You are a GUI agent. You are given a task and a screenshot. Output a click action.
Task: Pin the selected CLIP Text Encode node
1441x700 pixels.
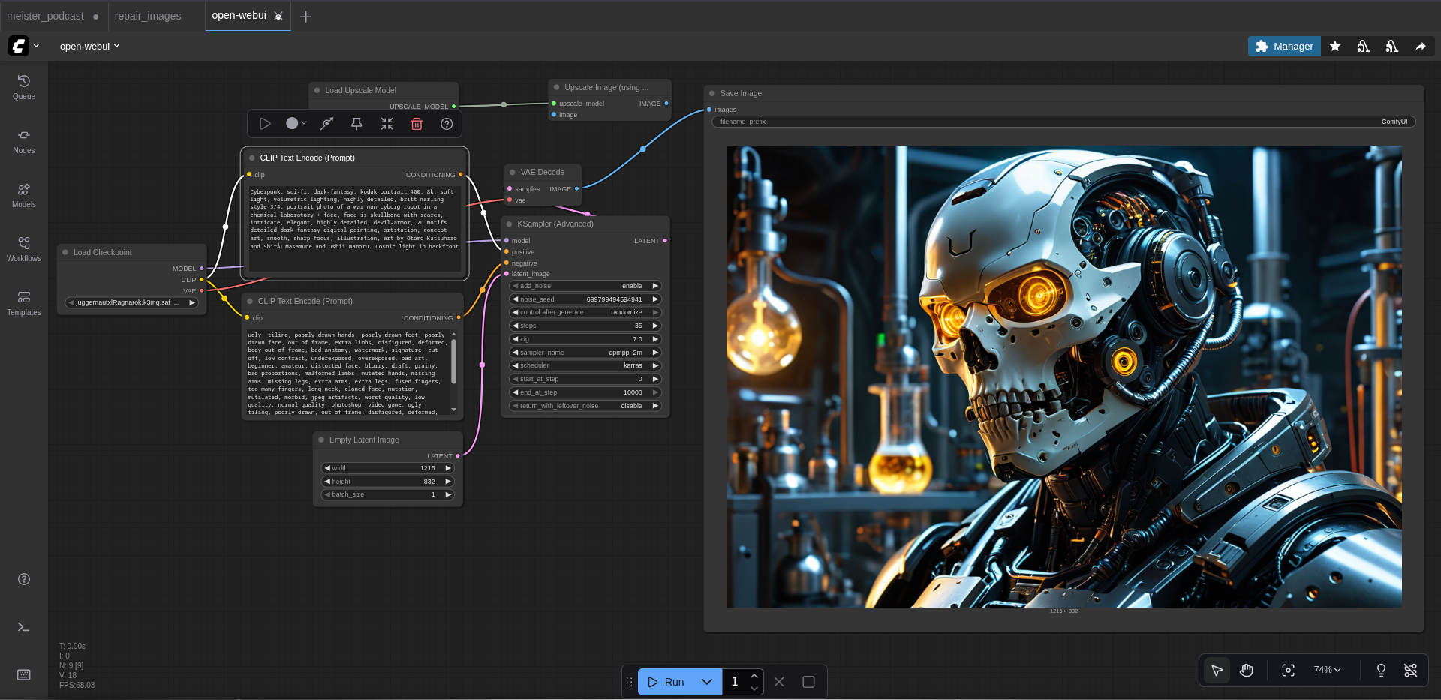click(356, 124)
